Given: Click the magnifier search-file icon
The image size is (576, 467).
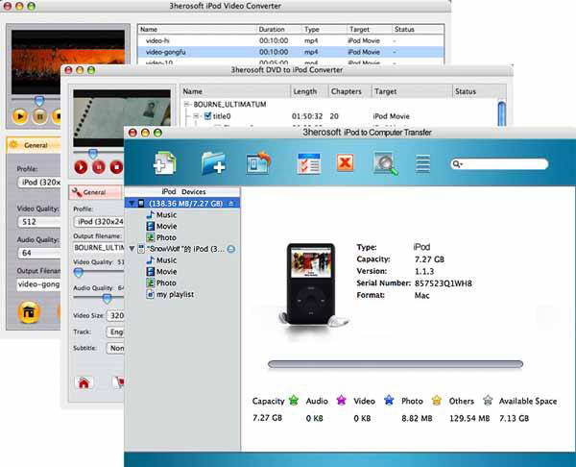Looking at the screenshot, I should [x=385, y=163].
